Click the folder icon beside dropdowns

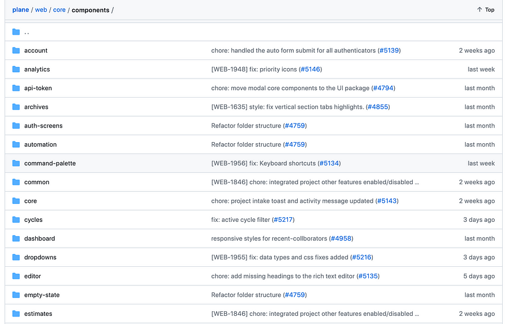[16, 257]
